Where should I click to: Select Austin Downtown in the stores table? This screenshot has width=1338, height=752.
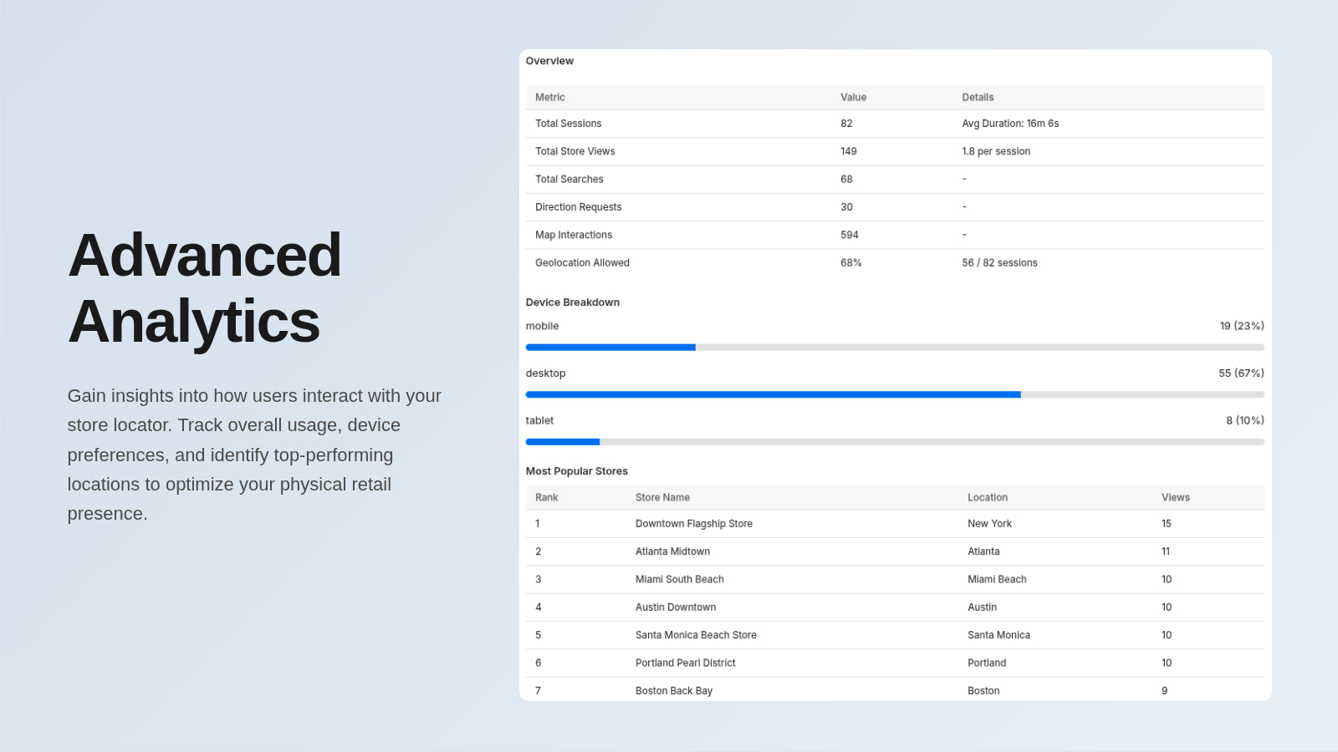pos(675,607)
